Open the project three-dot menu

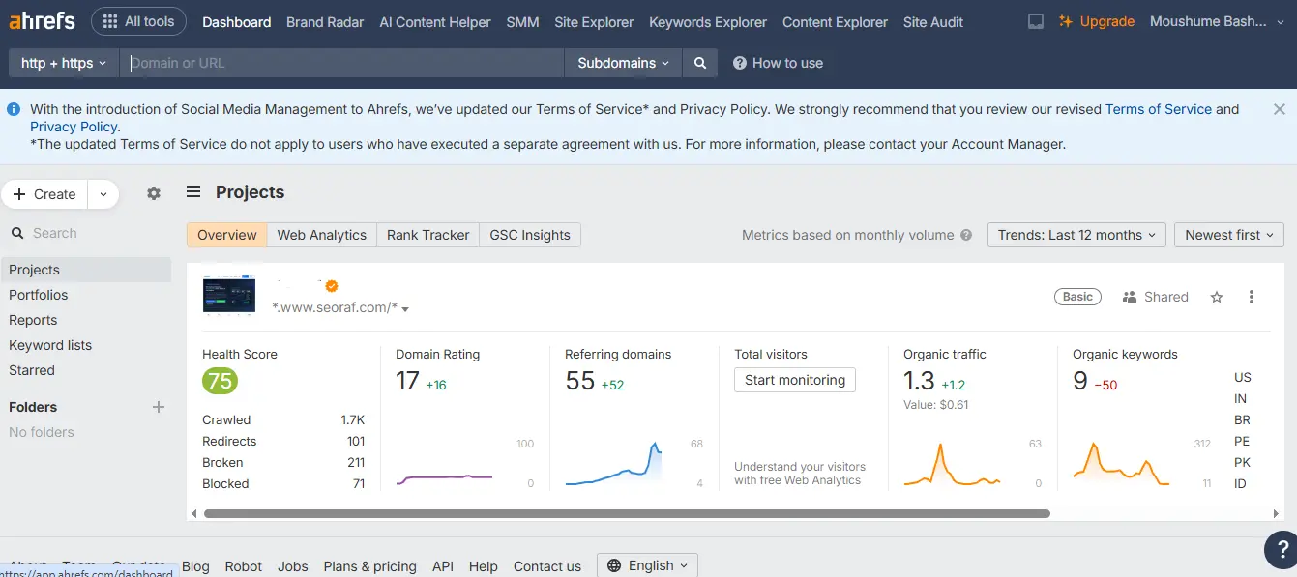point(1252,297)
